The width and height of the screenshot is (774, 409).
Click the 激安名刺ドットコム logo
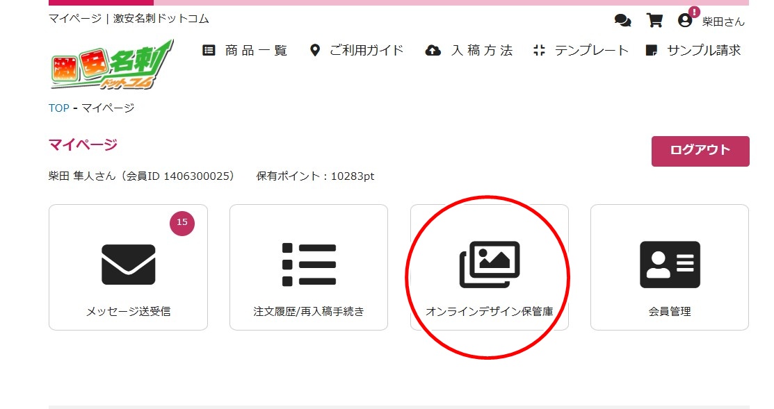pyautogui.click(x=111, y=65)
